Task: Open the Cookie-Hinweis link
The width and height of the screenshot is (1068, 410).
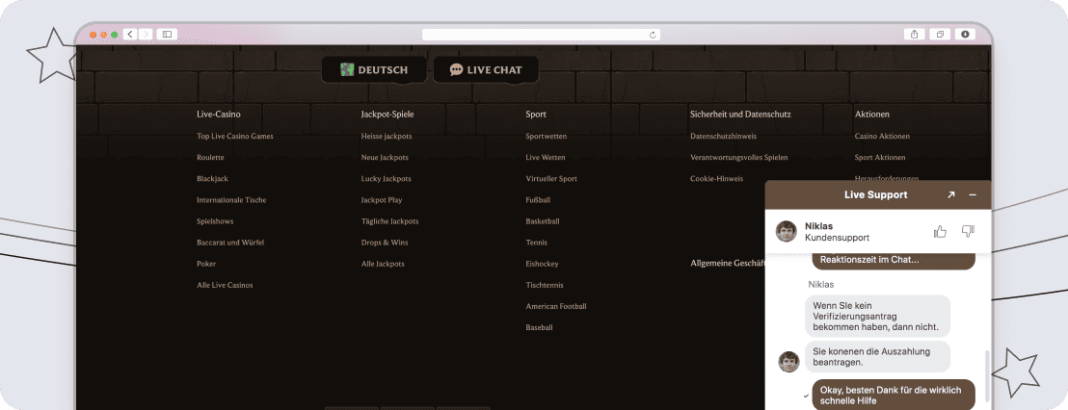Action: click(716, 179)
